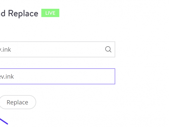Select the LIVE status label beside the title

click(50, 13)
